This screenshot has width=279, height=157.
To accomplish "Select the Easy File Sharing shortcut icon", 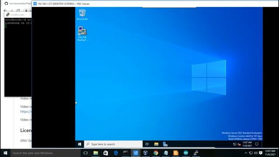I will tap(82, 34).
